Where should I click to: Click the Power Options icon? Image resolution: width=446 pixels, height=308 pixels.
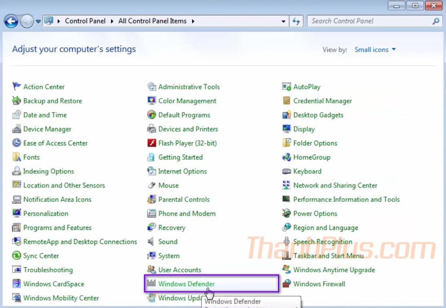tap(286, 213)
